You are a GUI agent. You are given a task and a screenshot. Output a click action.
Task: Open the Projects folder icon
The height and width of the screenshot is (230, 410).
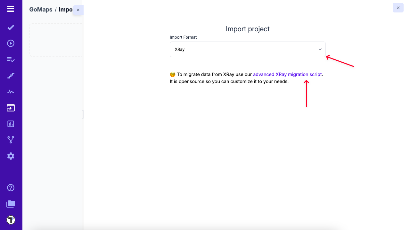(x=11, y=204)
